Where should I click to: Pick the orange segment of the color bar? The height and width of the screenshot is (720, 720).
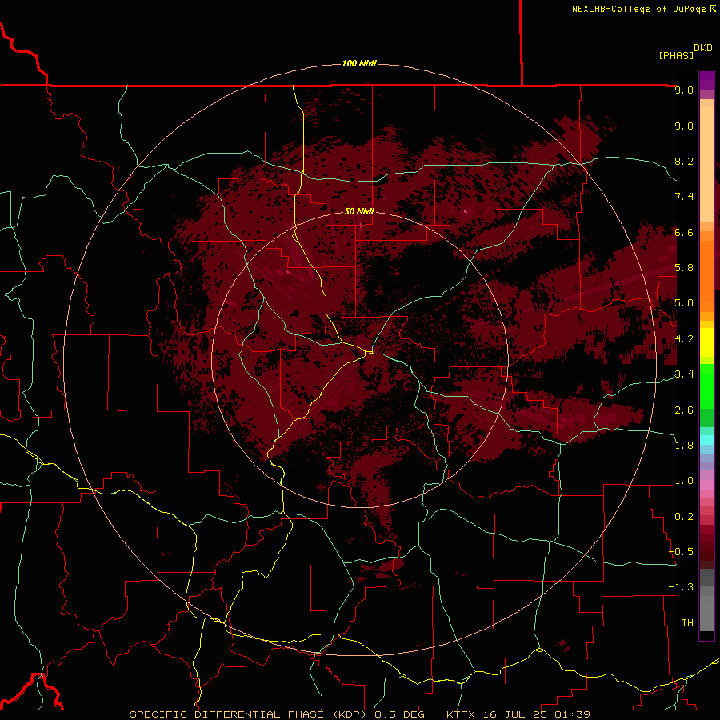pyautogui.click(x=706, y=275)
